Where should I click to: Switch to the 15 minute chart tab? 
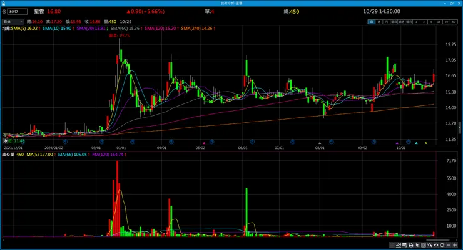439,22
